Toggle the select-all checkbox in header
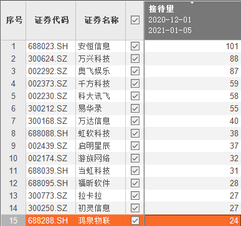This screenshot has height=226, width=241. (x=135, y=20)
